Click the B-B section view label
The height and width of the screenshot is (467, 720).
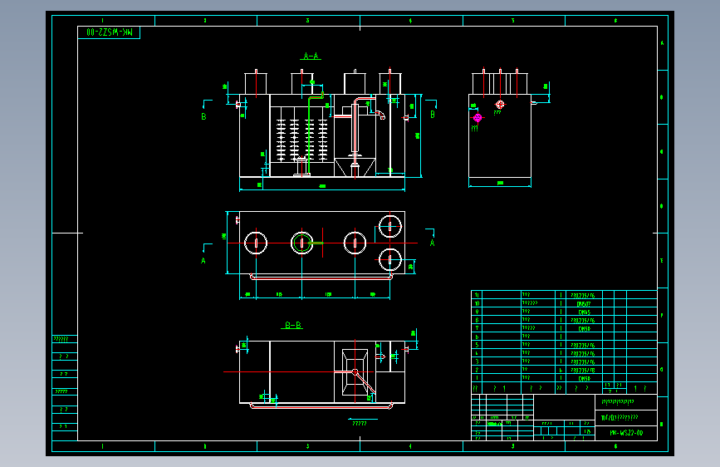coord(292,325)
